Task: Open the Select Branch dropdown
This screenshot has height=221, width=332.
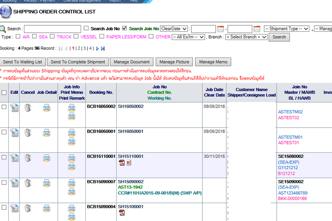Action: point(246,37)
